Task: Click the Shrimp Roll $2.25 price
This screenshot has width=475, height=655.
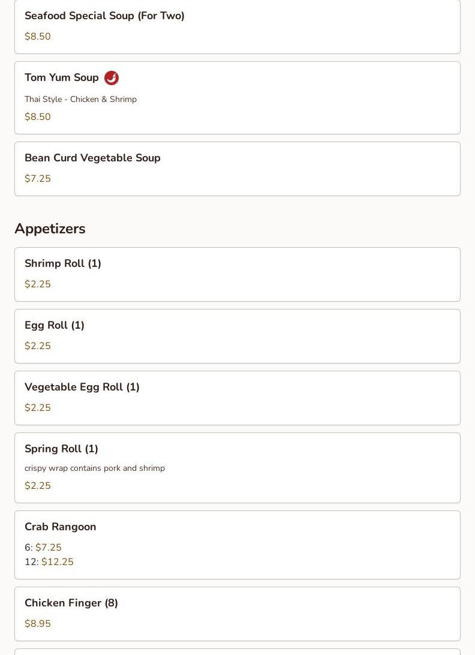Action: tap(38, 284)
